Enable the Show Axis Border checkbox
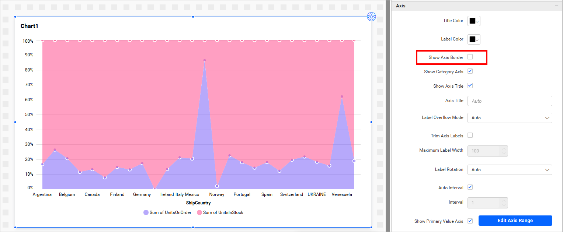Image resolution: width=563 pixels, height=232 pixels. (x=470, y=57)
